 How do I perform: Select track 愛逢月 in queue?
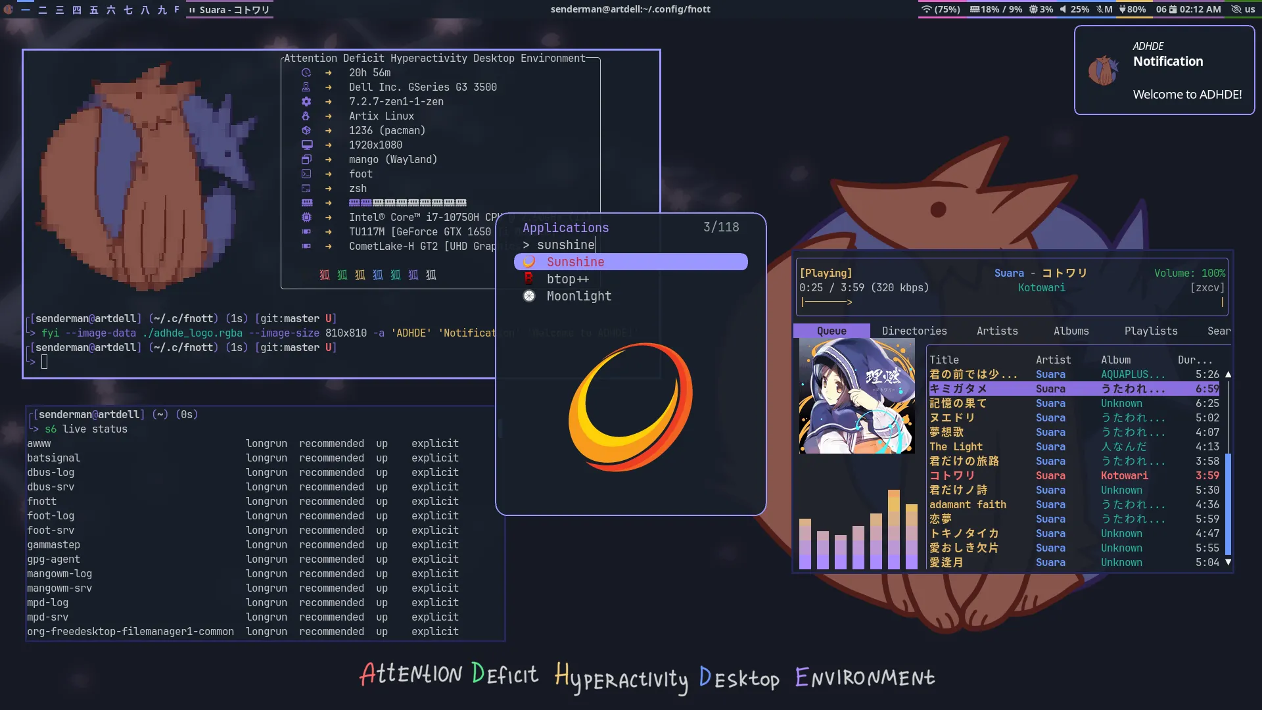click(1074, 562)
